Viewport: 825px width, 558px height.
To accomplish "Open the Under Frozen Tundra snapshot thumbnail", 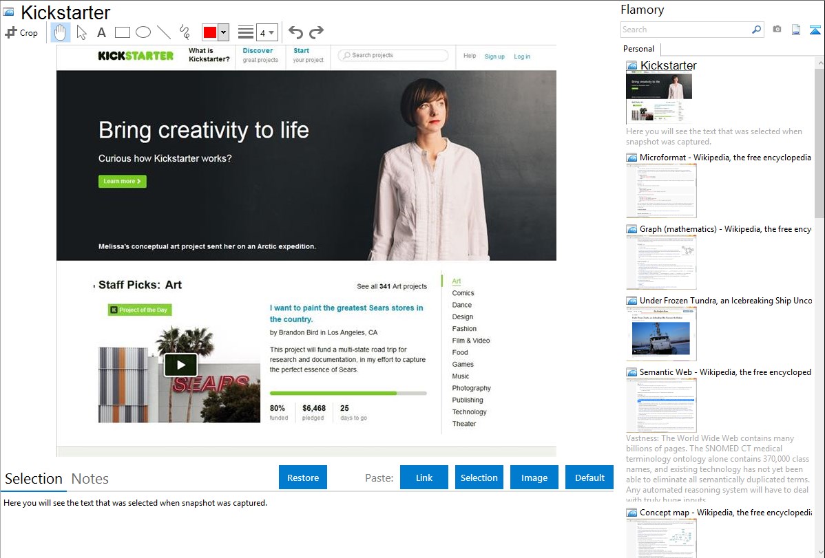I will 661,334.
